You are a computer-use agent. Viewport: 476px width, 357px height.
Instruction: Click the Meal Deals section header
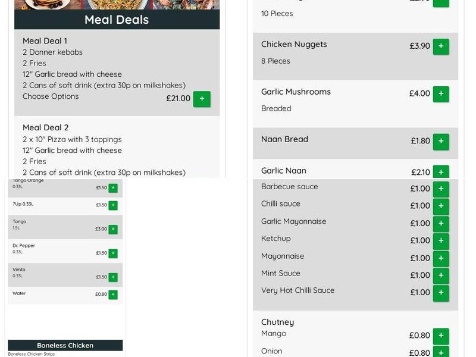pos(117,20)
